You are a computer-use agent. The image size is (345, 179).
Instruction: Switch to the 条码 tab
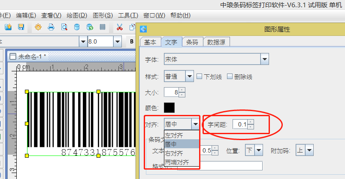point(192,42)
